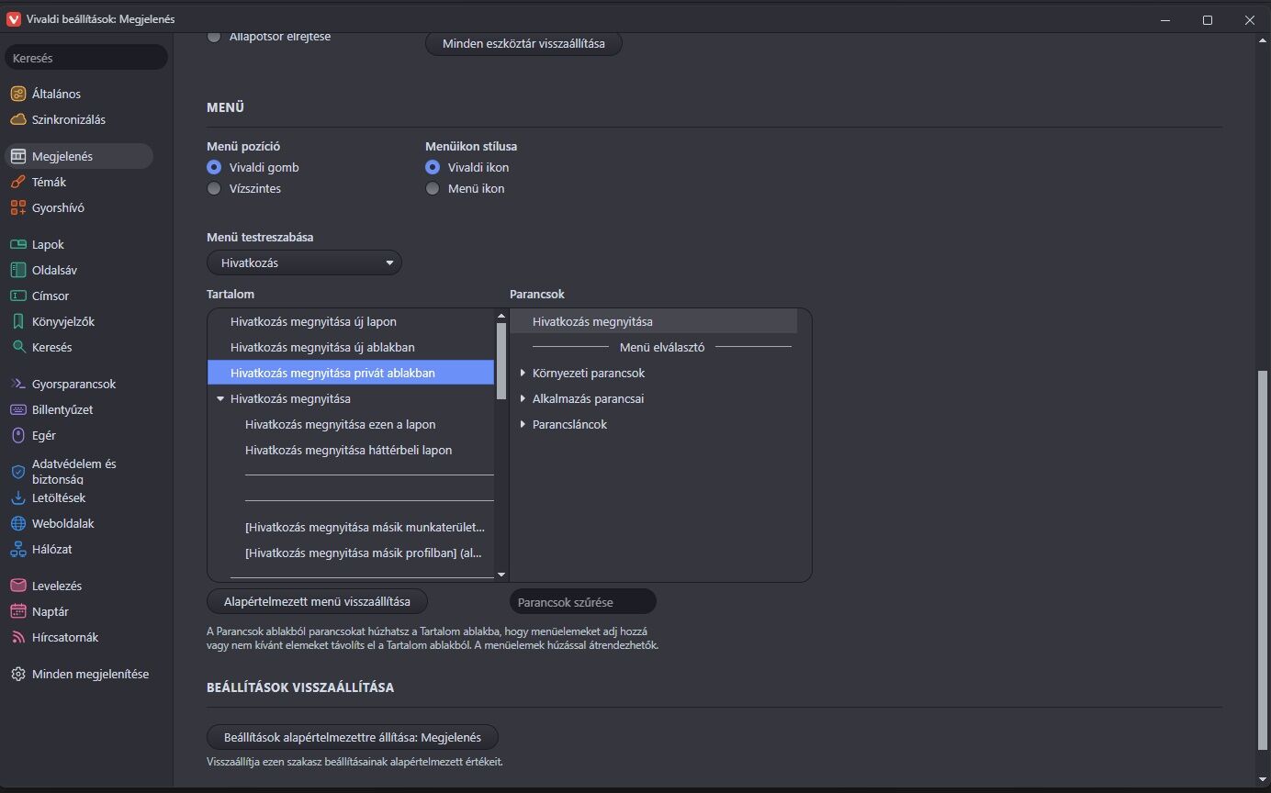Click the Általános settings icon

point(17,94)
